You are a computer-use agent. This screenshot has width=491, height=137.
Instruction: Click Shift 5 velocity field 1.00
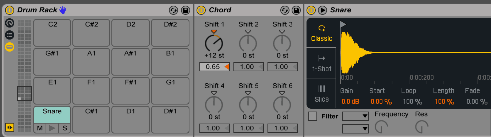click(x=248, y=128)
